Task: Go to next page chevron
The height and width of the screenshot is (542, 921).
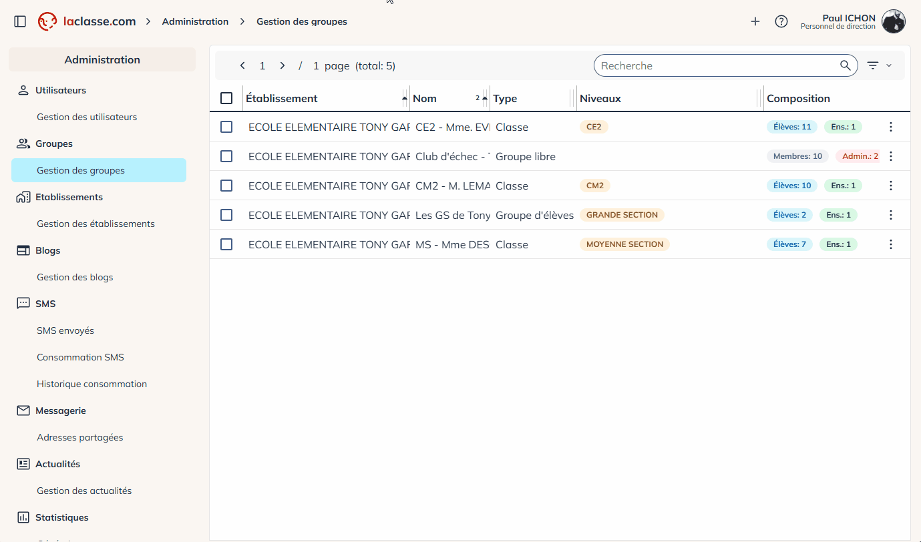Action: coord(283,65)
